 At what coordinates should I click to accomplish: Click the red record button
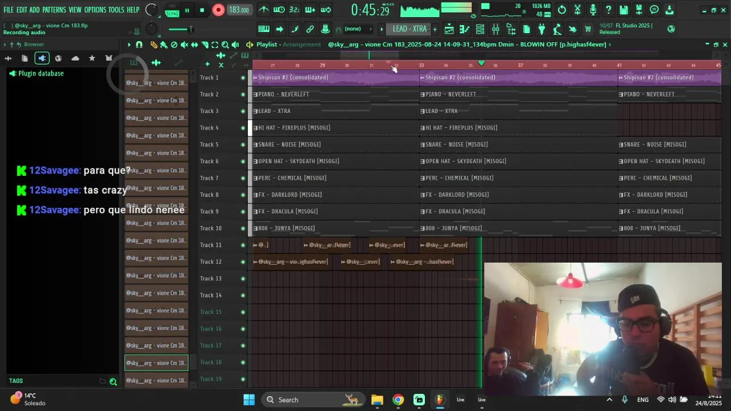218,10
